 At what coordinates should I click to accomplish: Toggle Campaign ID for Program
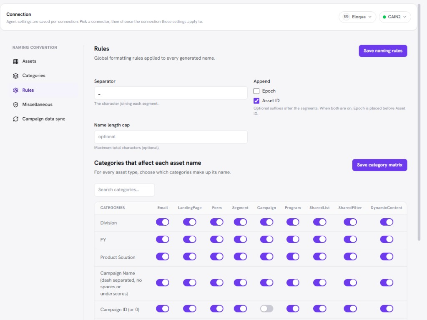click(x=293, y=309)
